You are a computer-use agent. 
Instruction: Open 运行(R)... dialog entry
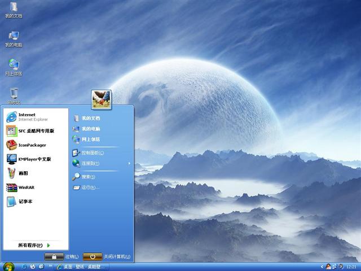pyautogui.click(x=89, y=187)
